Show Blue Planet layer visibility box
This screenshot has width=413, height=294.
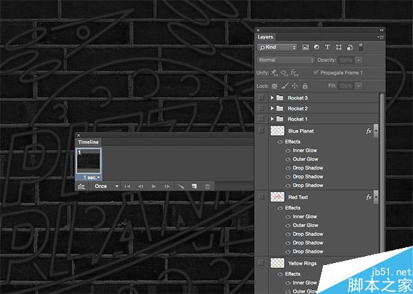click(262, 130)
